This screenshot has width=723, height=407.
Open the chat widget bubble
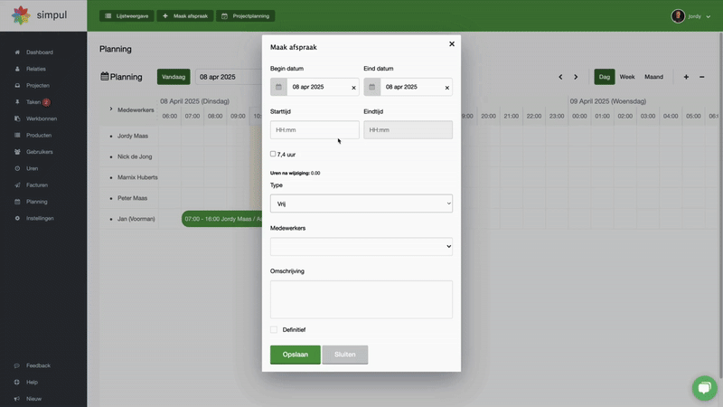pos(705,388)
